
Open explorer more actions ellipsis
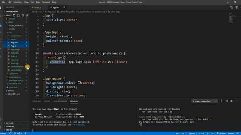coord(25,7)
